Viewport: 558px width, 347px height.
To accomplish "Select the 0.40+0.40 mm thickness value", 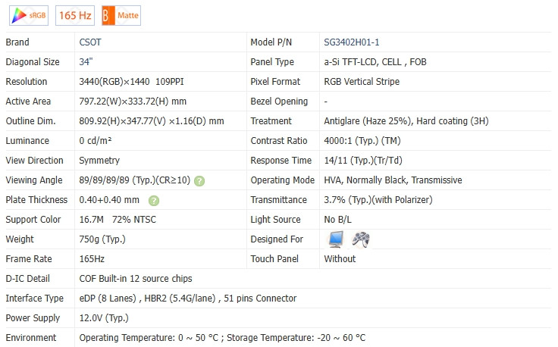I will (109, 200).
